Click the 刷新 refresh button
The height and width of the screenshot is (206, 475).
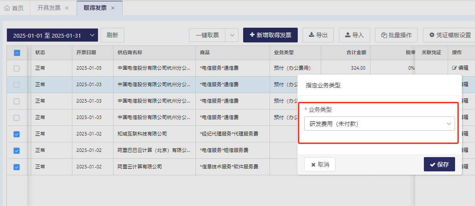click(112, 35)
